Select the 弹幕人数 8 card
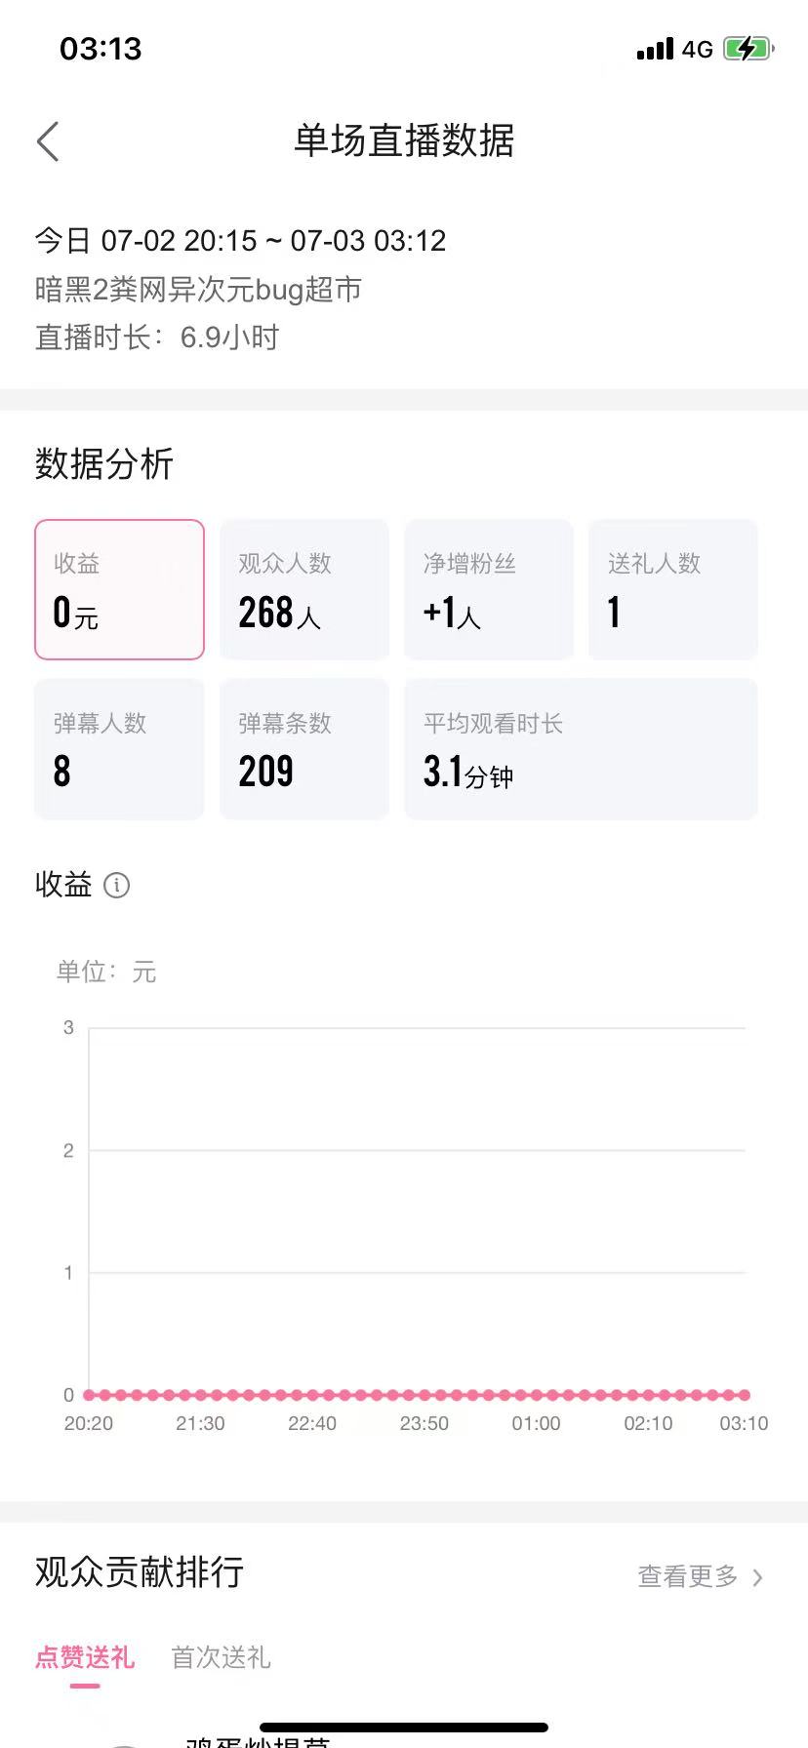Screen dimensions: 808x1748 [119, 749]
